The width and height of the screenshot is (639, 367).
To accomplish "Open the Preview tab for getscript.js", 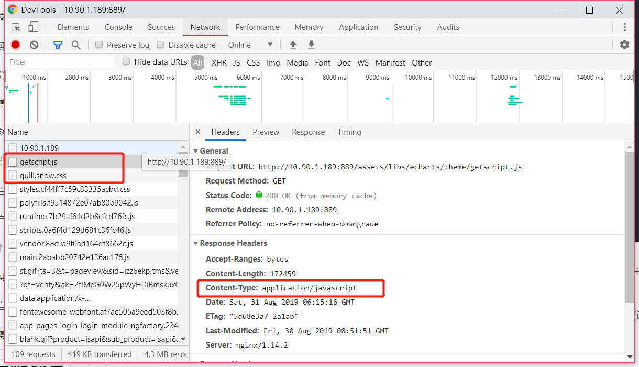I will (x=266, y=132).
